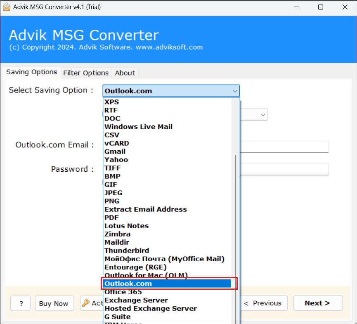The width and height of the screenshot is (357, 324).
Task: Click the Next button
Action: (x=317, y=303)
